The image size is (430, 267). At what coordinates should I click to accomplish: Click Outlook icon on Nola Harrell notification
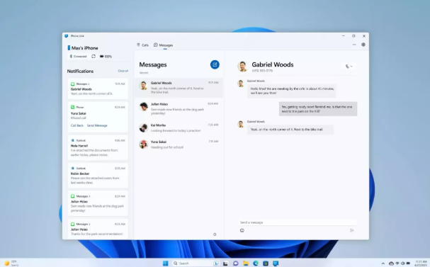(73, 140)
